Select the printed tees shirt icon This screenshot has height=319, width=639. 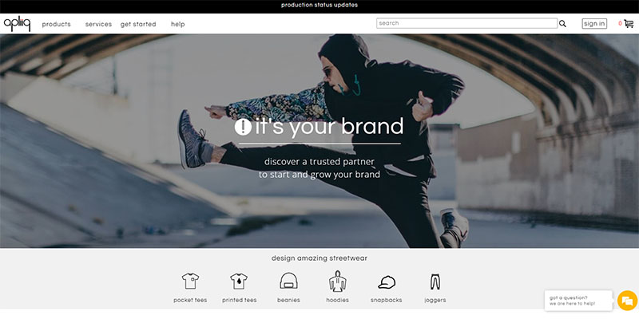click(x=239, y=282)
